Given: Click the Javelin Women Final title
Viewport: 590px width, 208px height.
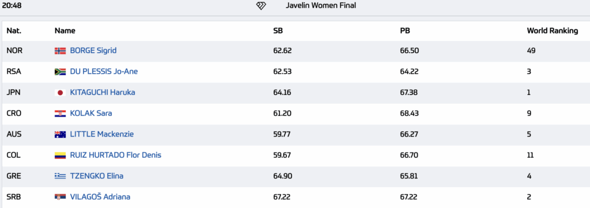Looking at the screenshot, I should pyautogui.click(x=320, y=6).
